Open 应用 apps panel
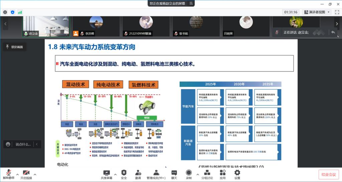 222,175
